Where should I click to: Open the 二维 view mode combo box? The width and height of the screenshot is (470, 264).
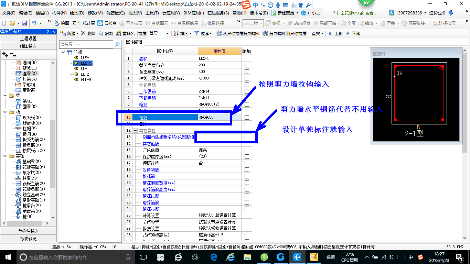click(x=253, y=23)
